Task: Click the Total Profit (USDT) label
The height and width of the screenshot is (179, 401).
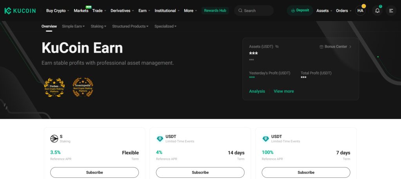Action: 316,73
